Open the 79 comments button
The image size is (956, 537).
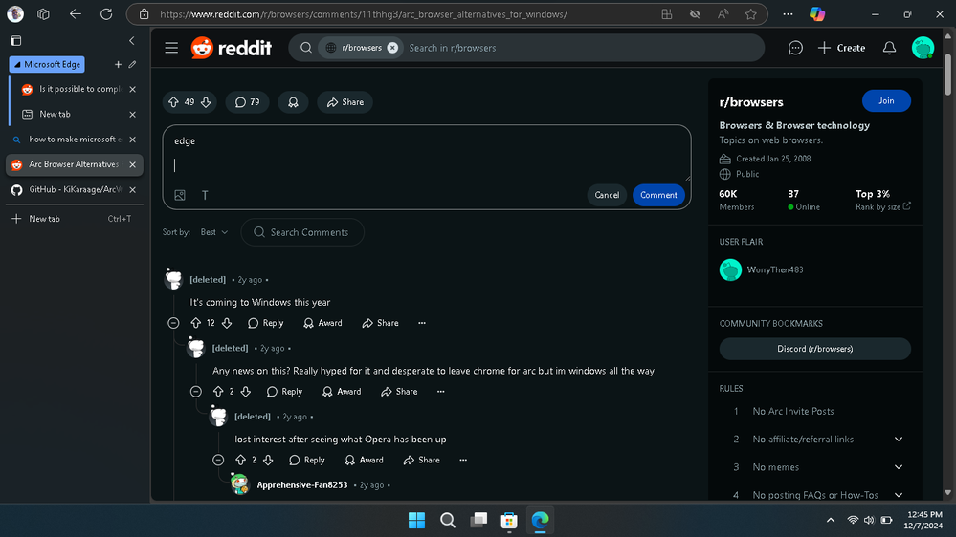tap(247, 102)
